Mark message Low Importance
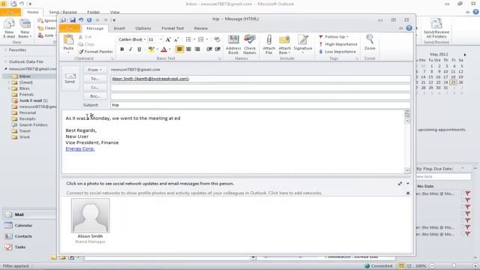 click(x=337, y=52)
